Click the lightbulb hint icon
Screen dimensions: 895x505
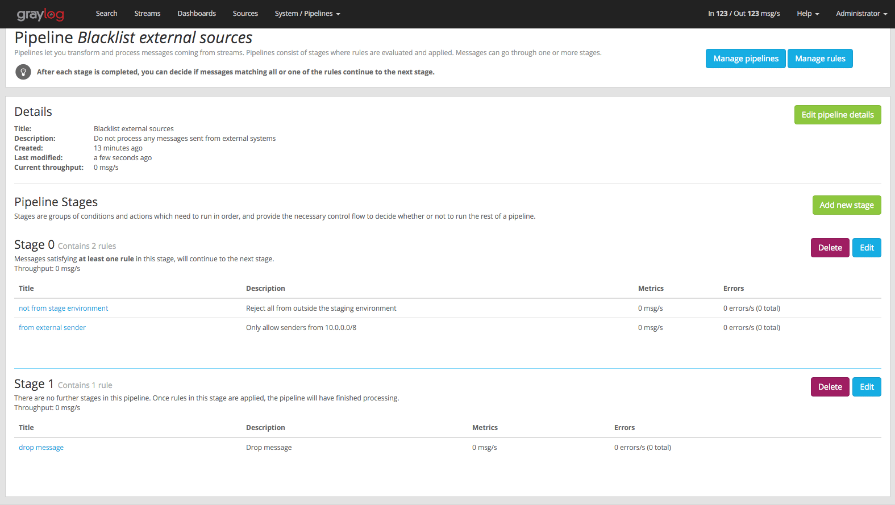tap(23, 72)
